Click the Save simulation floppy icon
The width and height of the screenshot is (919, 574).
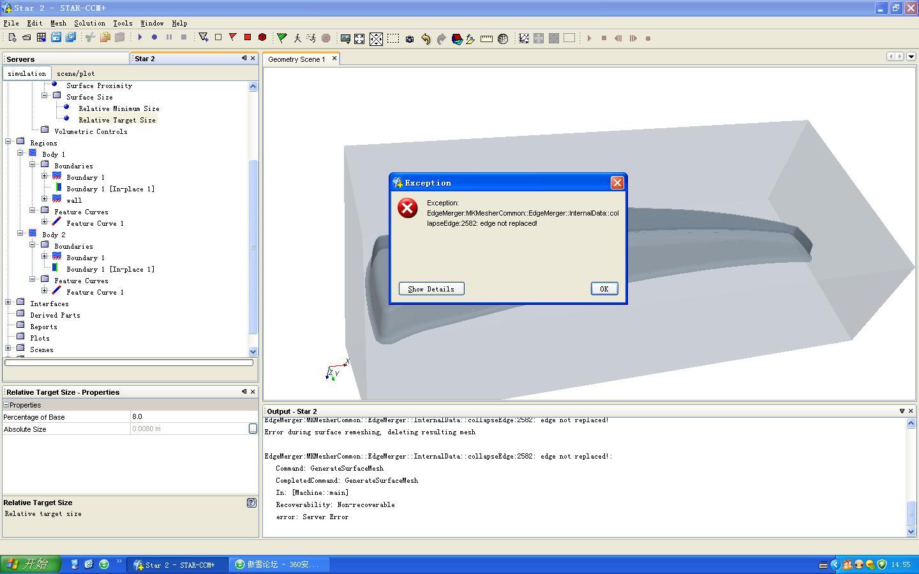(56, 38)
